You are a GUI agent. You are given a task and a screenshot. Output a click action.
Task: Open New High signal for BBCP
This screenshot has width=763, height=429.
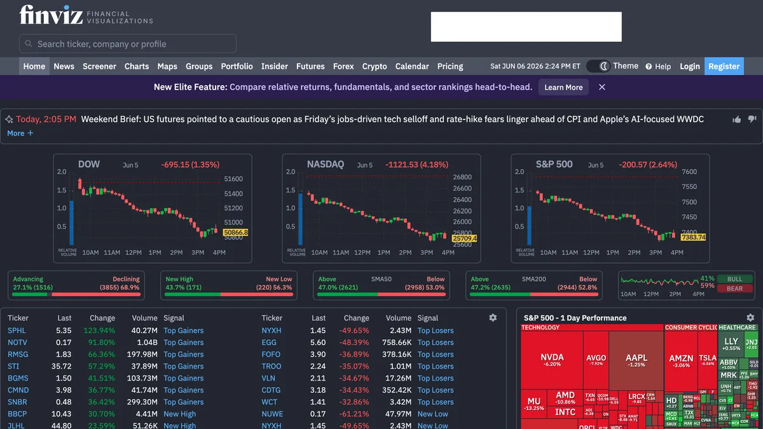click(x=180, y=414)
